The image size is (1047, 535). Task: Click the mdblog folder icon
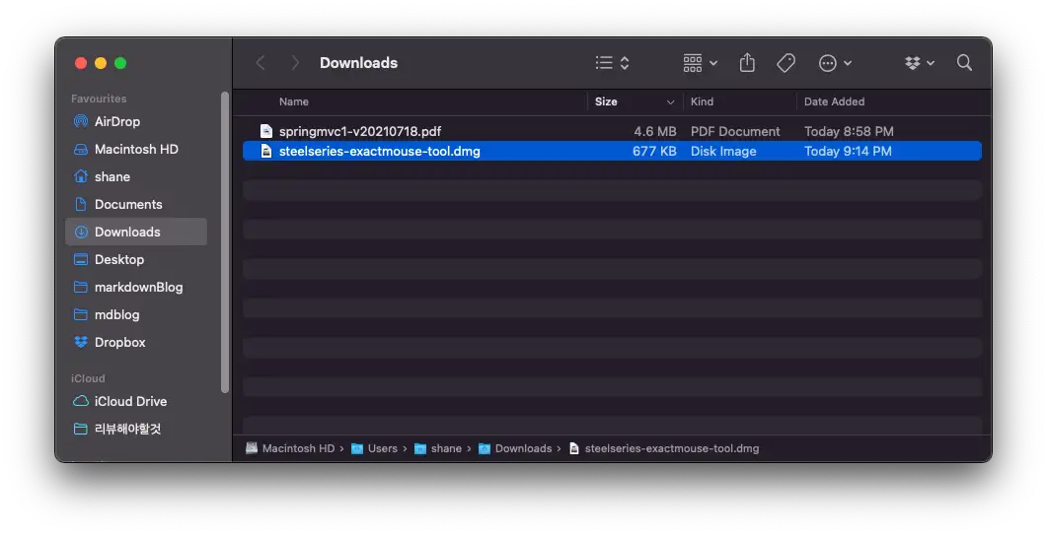point(81,314)
